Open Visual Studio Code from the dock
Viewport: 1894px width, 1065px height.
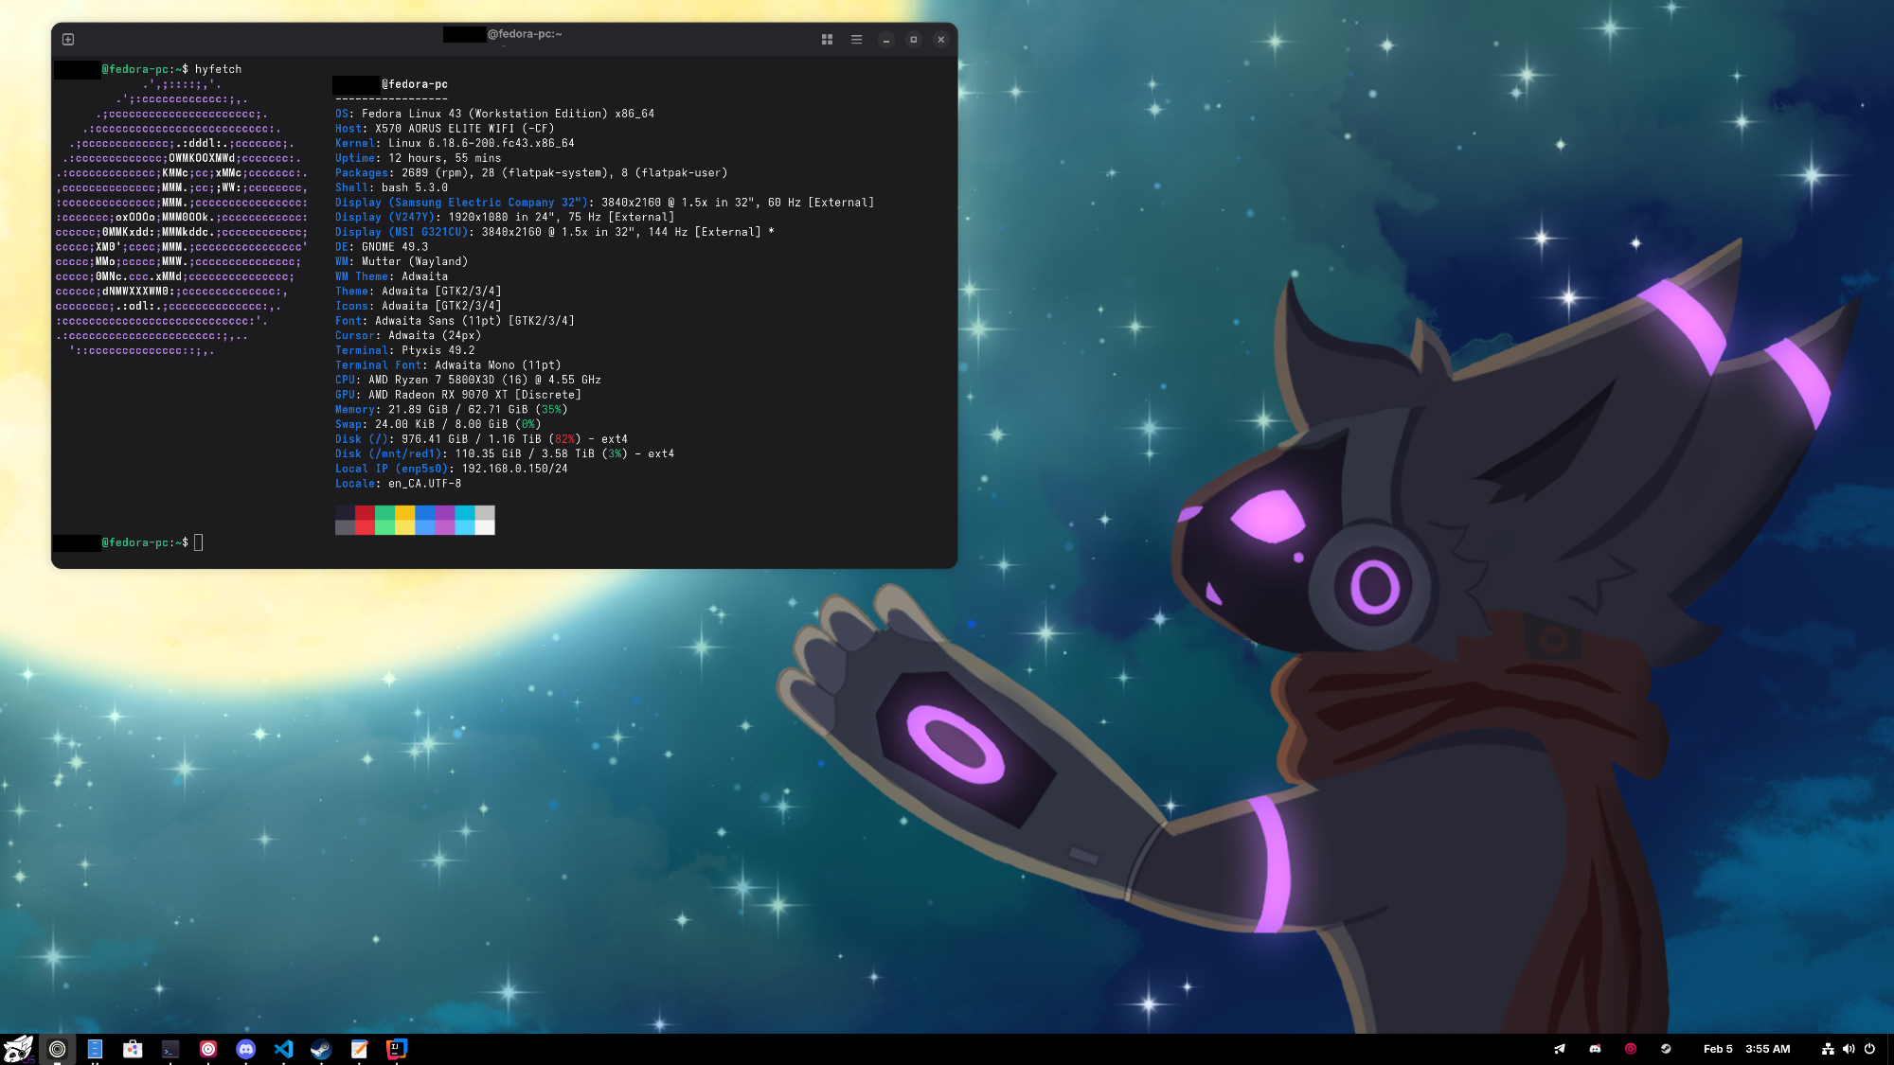pyautogui.click(x=283, y=1048)
